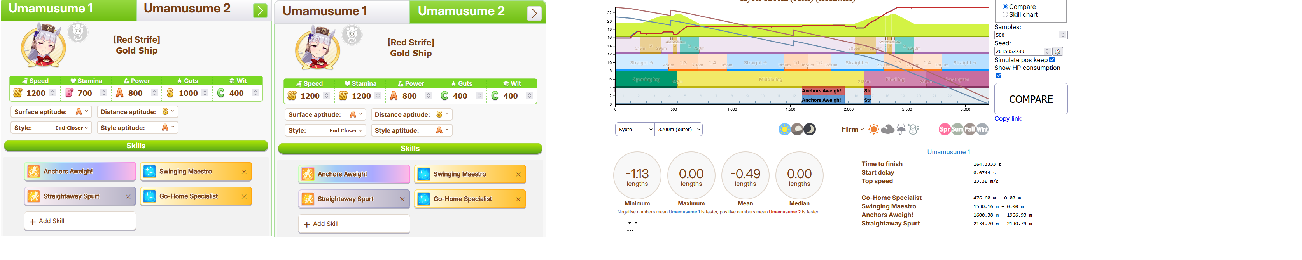This screenshot has height=260, width=1302.
Task: Toggle Simulate pos keep checkbox
Action: [1052, 60]
